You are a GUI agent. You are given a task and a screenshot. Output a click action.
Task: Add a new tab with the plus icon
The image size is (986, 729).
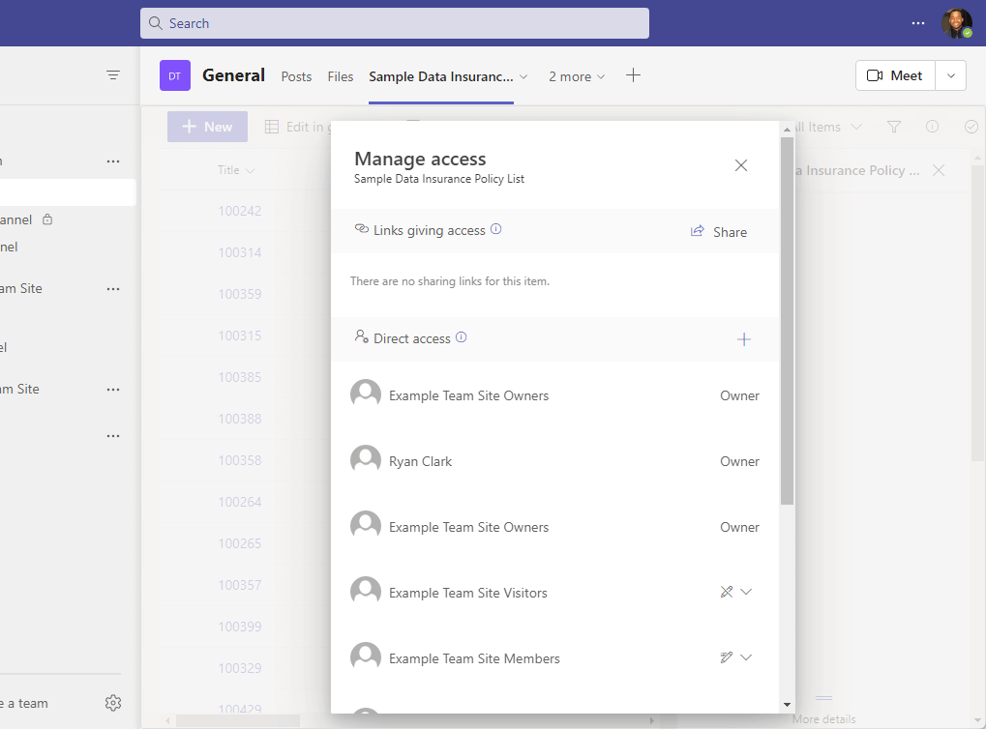[x=633, y=75]
